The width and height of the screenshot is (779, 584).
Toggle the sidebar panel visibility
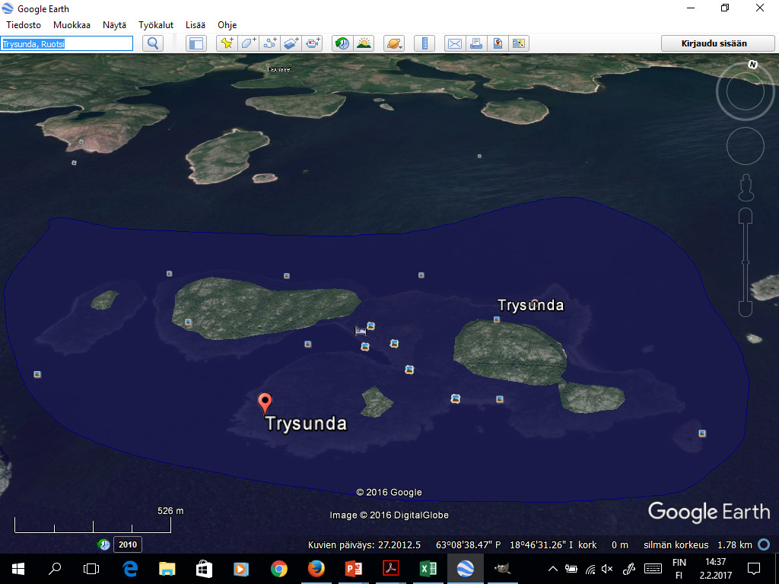coord(196,43)
